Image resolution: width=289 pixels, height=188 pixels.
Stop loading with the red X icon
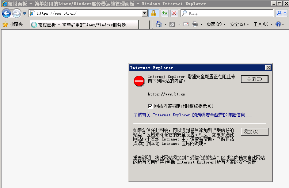click(174, 13)
